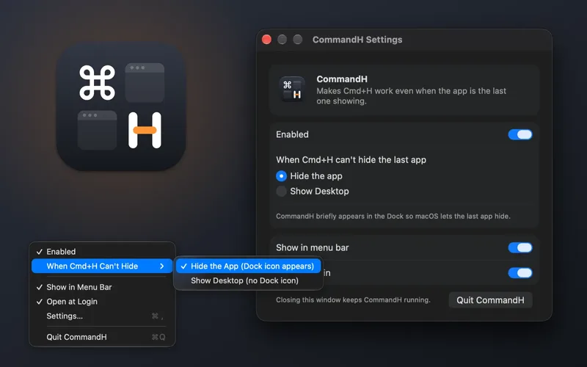This screenshot has width=587, height=367.
Task: Select the Show Desktop radio option
Action: coord(281,192)
